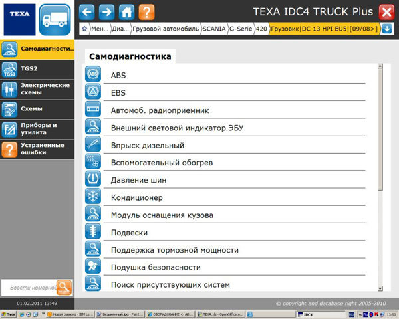Click the favorites star in breadcrumb
The height and width of the screenshot is (319, 399).
coord(84,29)
